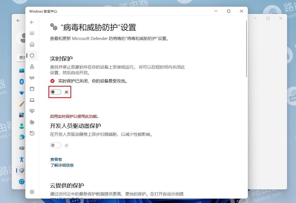Open Family options icon
Screen dimensions: 296x203
point(32,122)
